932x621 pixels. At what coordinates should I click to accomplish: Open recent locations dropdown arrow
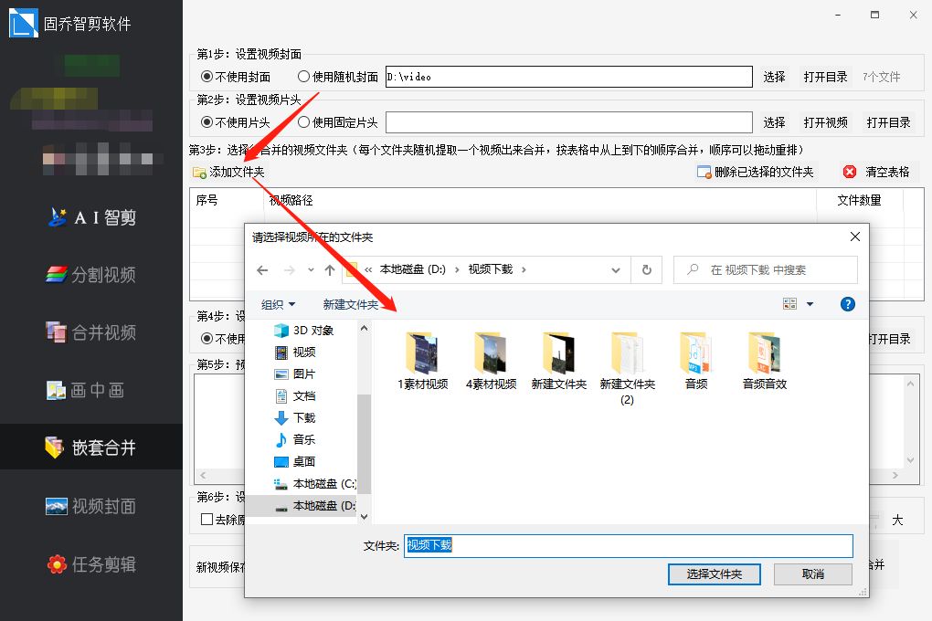coord(311,270)
